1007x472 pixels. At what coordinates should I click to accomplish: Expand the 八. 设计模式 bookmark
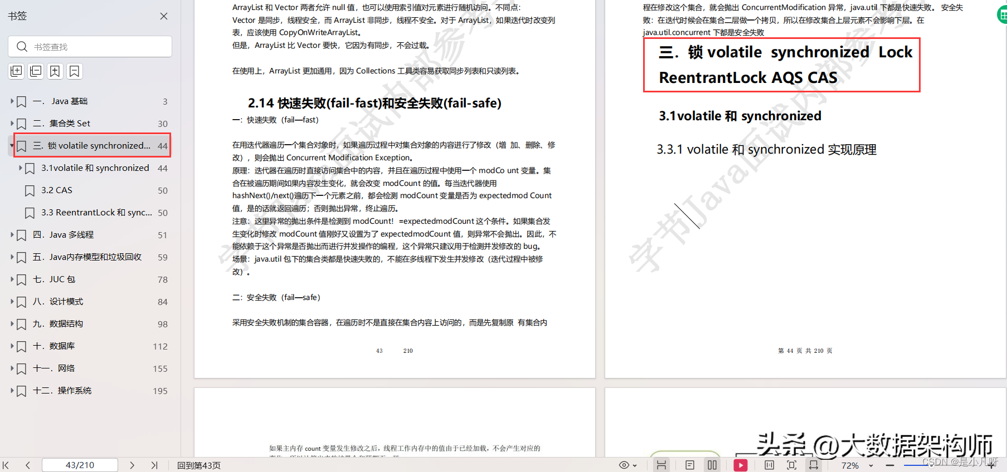point(12,302)
